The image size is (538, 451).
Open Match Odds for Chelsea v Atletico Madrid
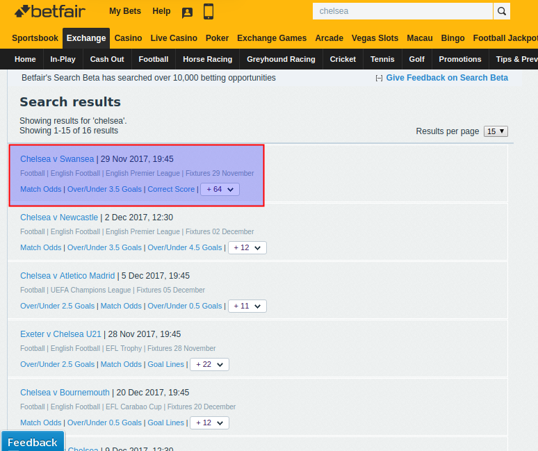pyautogui.click(x=121, y=306)
